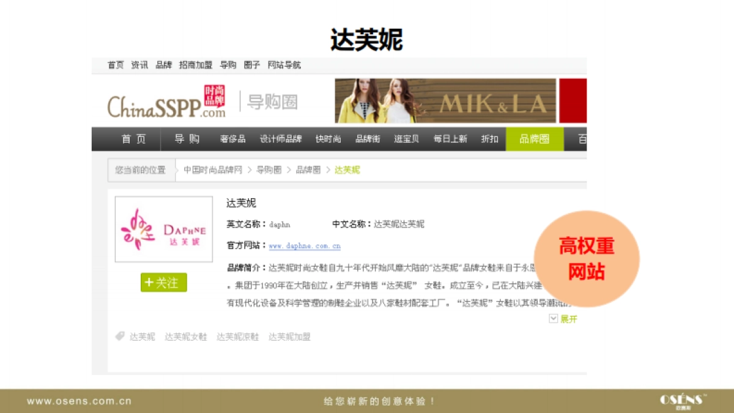Select the tag icon beside 达芙妮 keywords
This screenshot has width=734, height=413.
tap(119, 337)
